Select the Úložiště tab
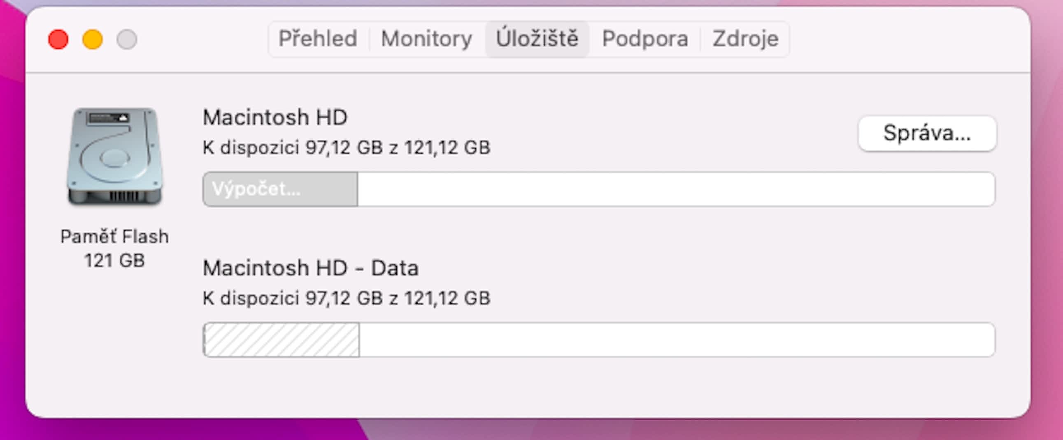The width and height of the screenshot is (1063, 440). (x=537, y=39)
